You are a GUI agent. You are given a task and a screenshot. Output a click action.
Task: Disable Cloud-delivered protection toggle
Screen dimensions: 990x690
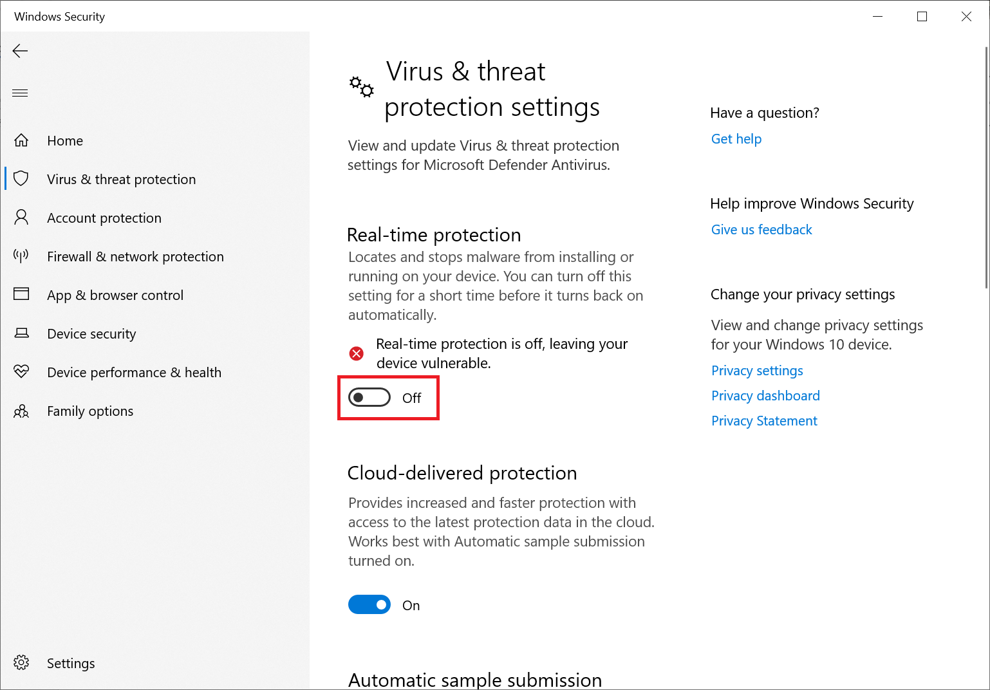369,605
